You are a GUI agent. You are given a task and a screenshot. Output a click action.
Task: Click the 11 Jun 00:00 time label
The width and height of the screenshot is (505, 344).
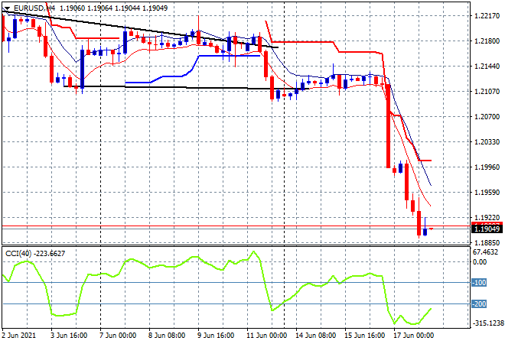tap(266, 336)
